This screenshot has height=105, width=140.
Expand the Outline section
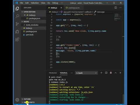34,99
